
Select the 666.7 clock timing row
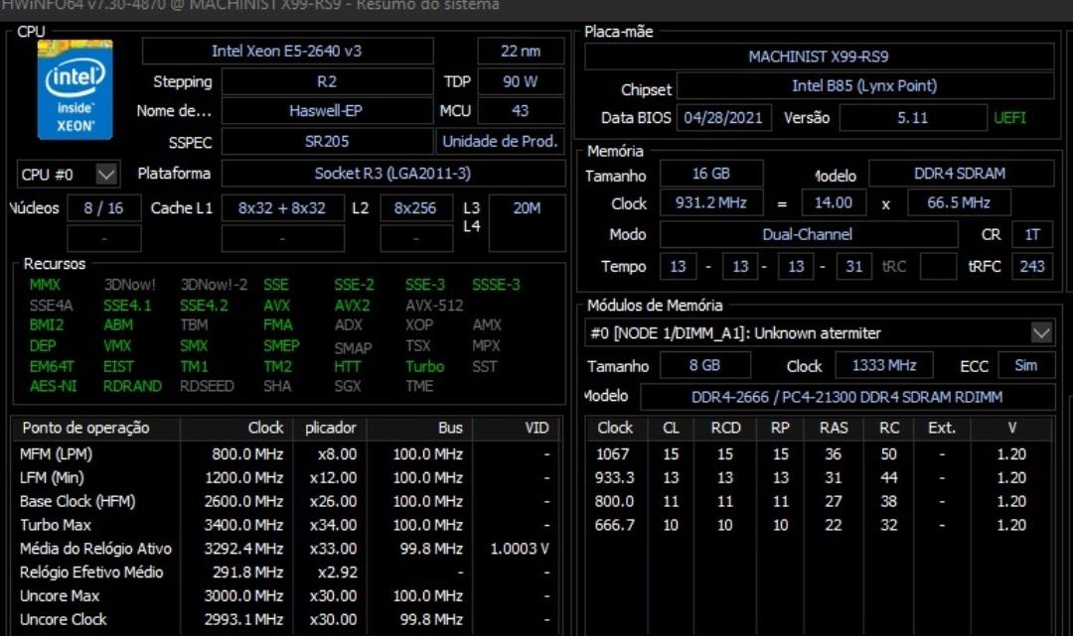pos(820,525)
